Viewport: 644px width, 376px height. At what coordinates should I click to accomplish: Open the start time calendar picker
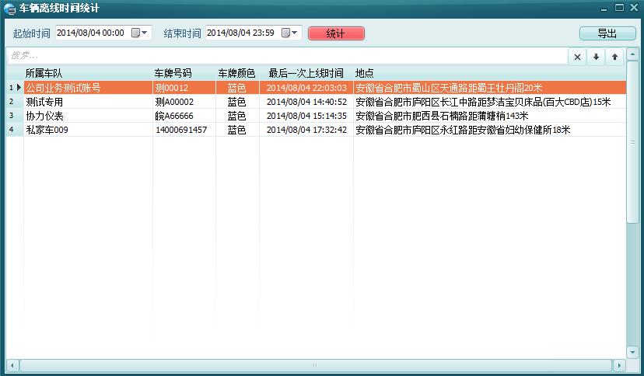(140, 33)
